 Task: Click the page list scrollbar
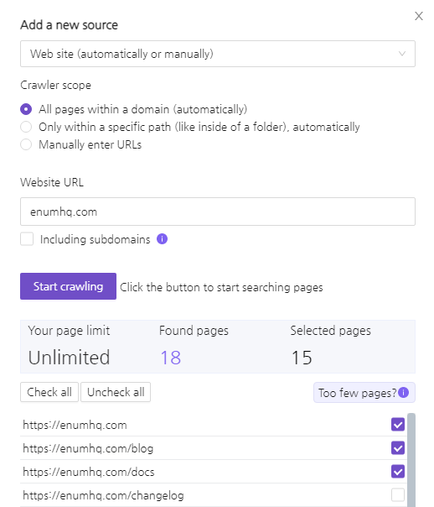411,460
